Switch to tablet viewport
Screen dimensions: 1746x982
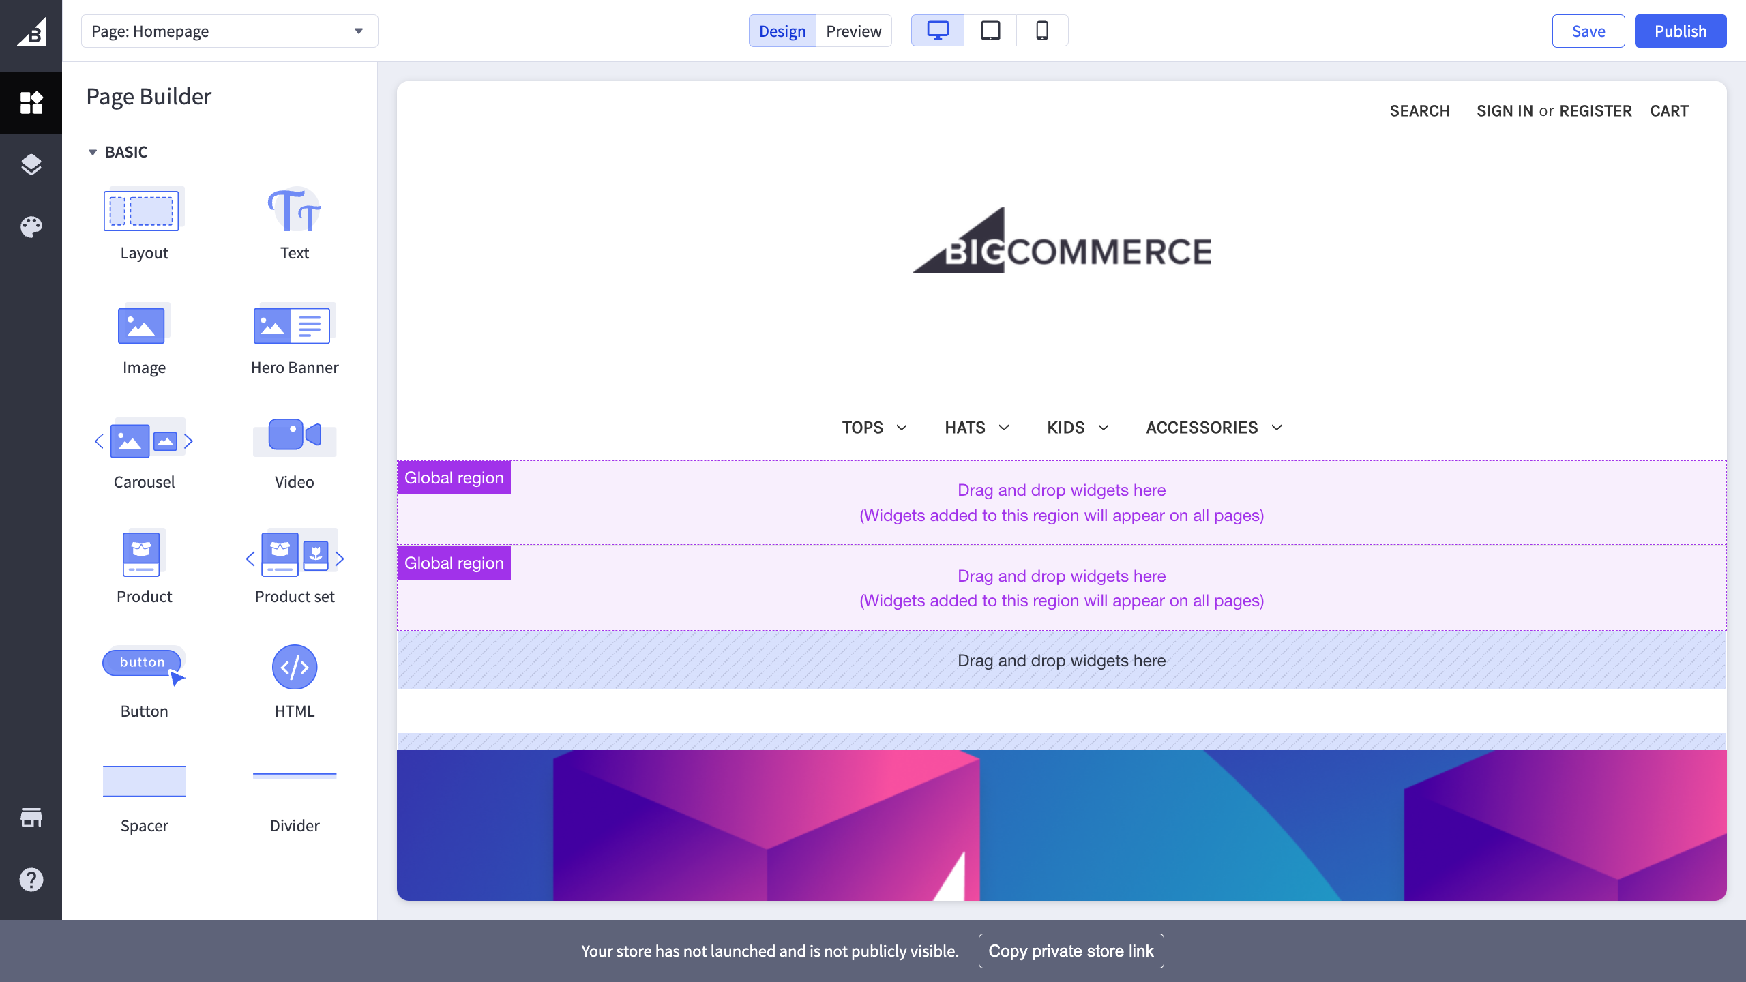pos(990,31)
